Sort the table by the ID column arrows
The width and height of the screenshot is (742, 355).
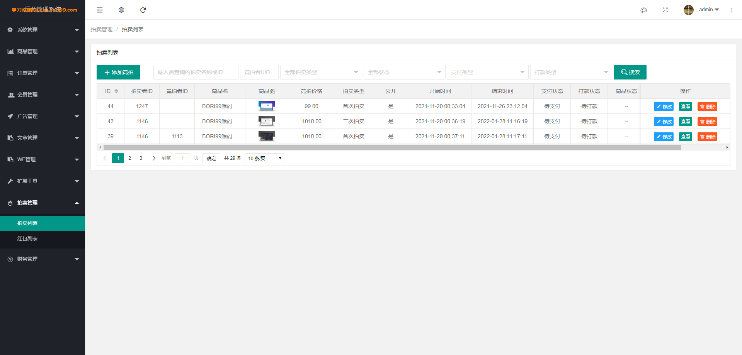coord(116,91)
